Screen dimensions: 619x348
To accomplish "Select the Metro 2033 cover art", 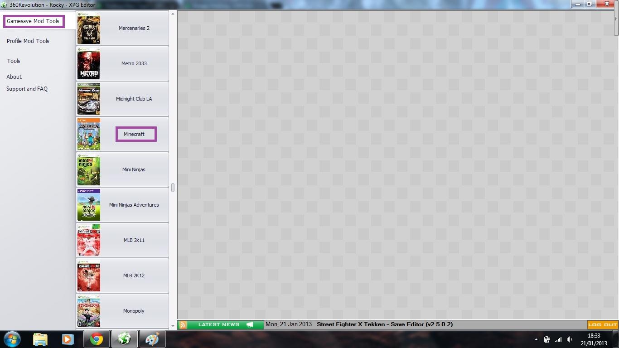I will coord(88,63).
